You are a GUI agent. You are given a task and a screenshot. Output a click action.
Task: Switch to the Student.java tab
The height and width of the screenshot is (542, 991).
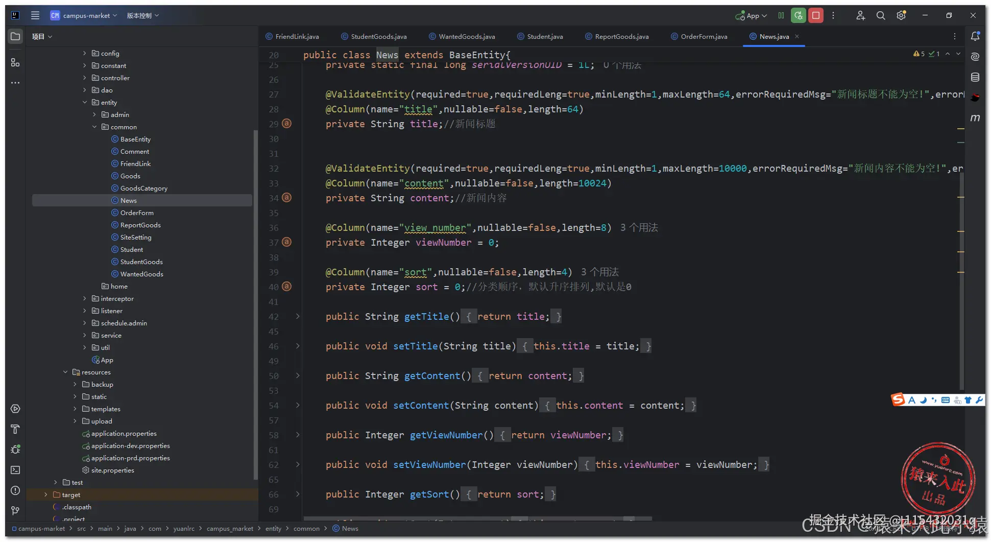tap(540, 36)
